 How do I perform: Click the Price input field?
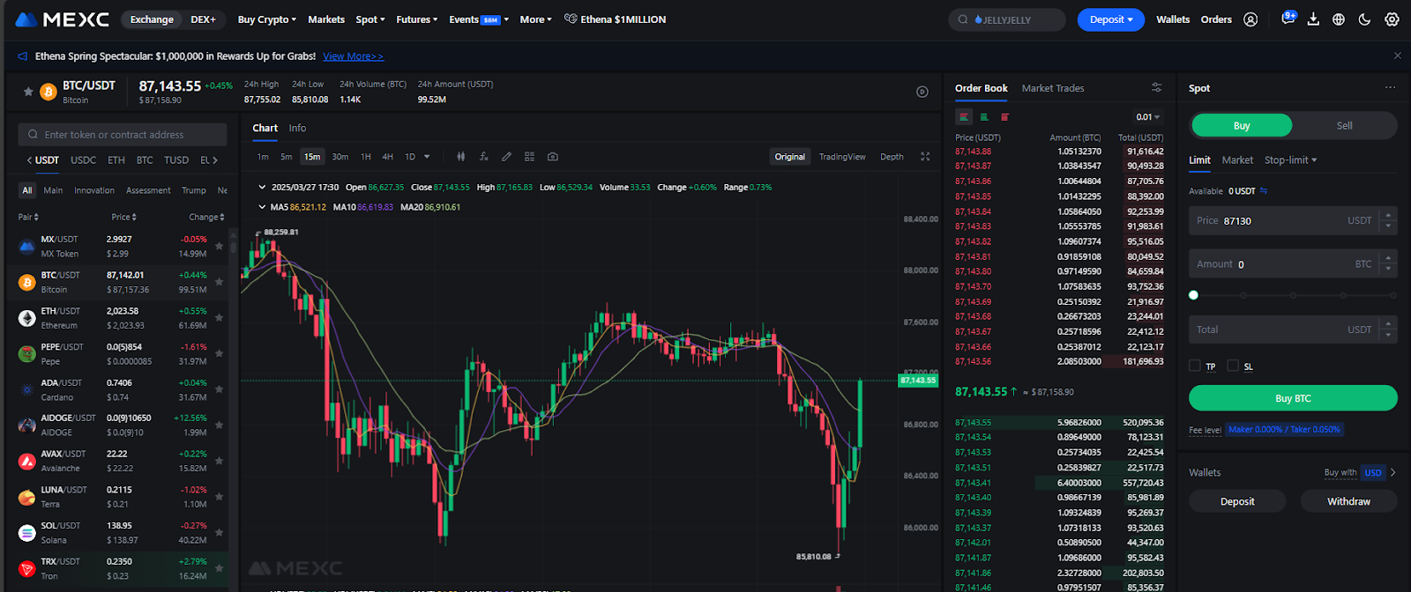1293,220
